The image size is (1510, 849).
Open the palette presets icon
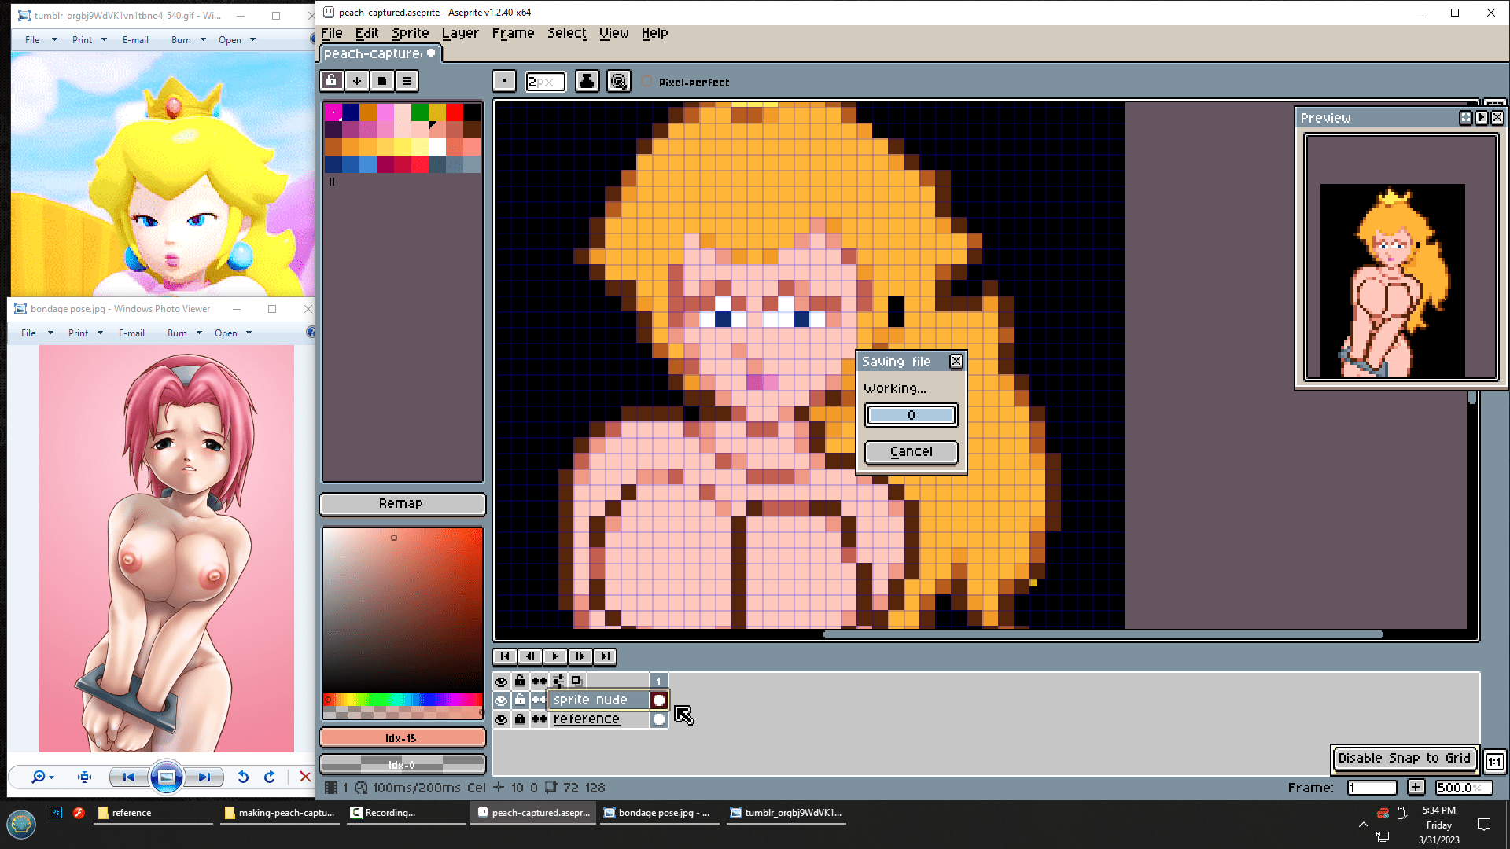[x=381, y=80]
